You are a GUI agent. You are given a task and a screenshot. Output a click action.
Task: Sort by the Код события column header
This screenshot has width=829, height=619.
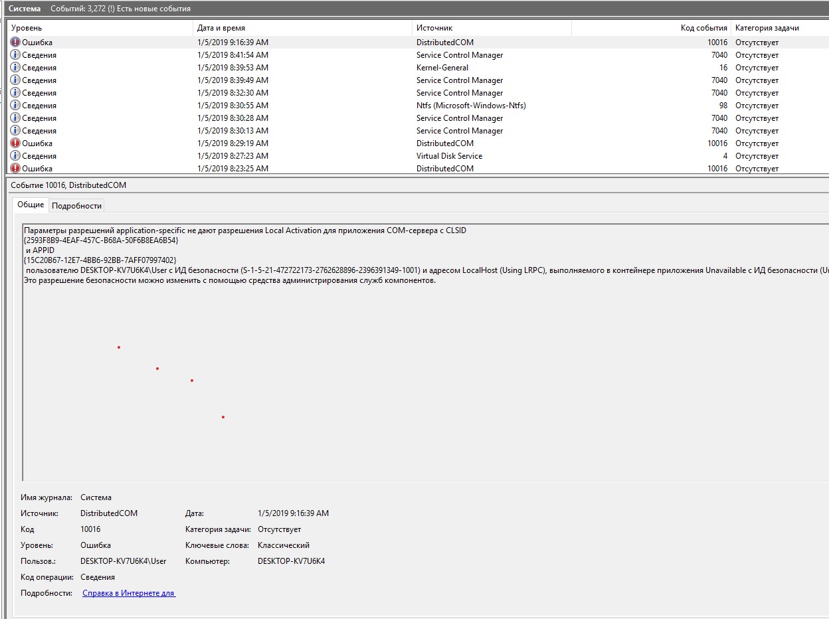pos(651,28)
